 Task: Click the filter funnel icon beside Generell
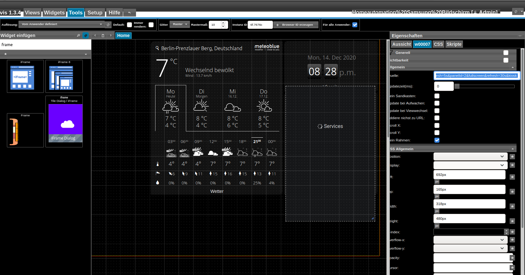[x=391, y=53]
